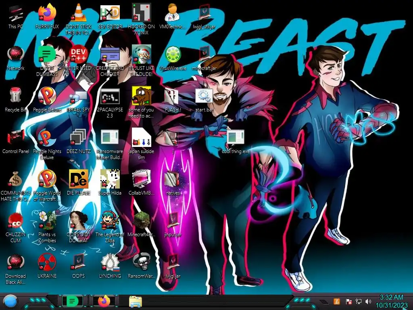Select the green chat bubble desktop shortcut

click(47, 54)
